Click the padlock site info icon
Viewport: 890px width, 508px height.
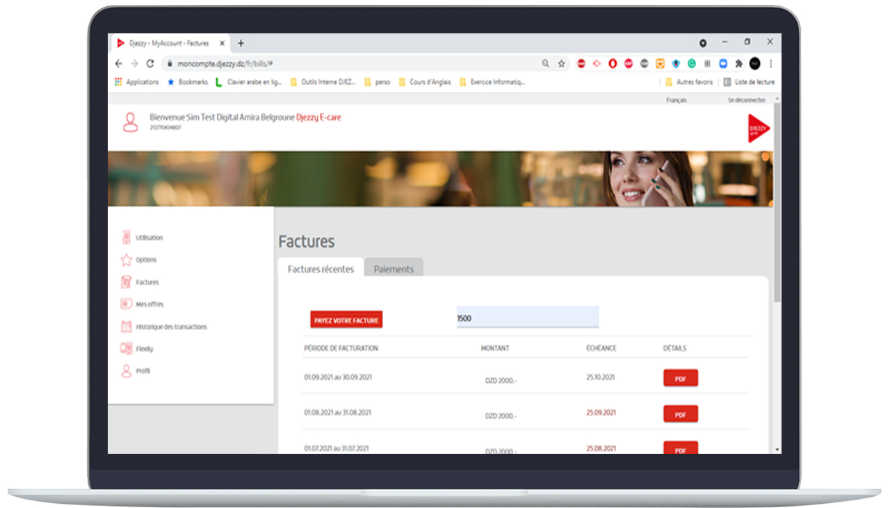click(x=169, y=63)
